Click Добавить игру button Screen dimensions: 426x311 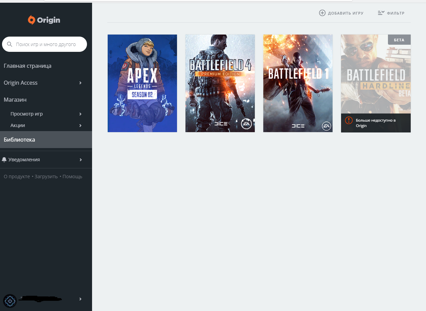click(341, 13)
